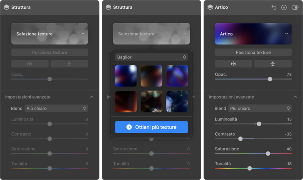Click Luminosità slider handle in left panel
This screenshot has width=303, height=180.
click(50, 124)
